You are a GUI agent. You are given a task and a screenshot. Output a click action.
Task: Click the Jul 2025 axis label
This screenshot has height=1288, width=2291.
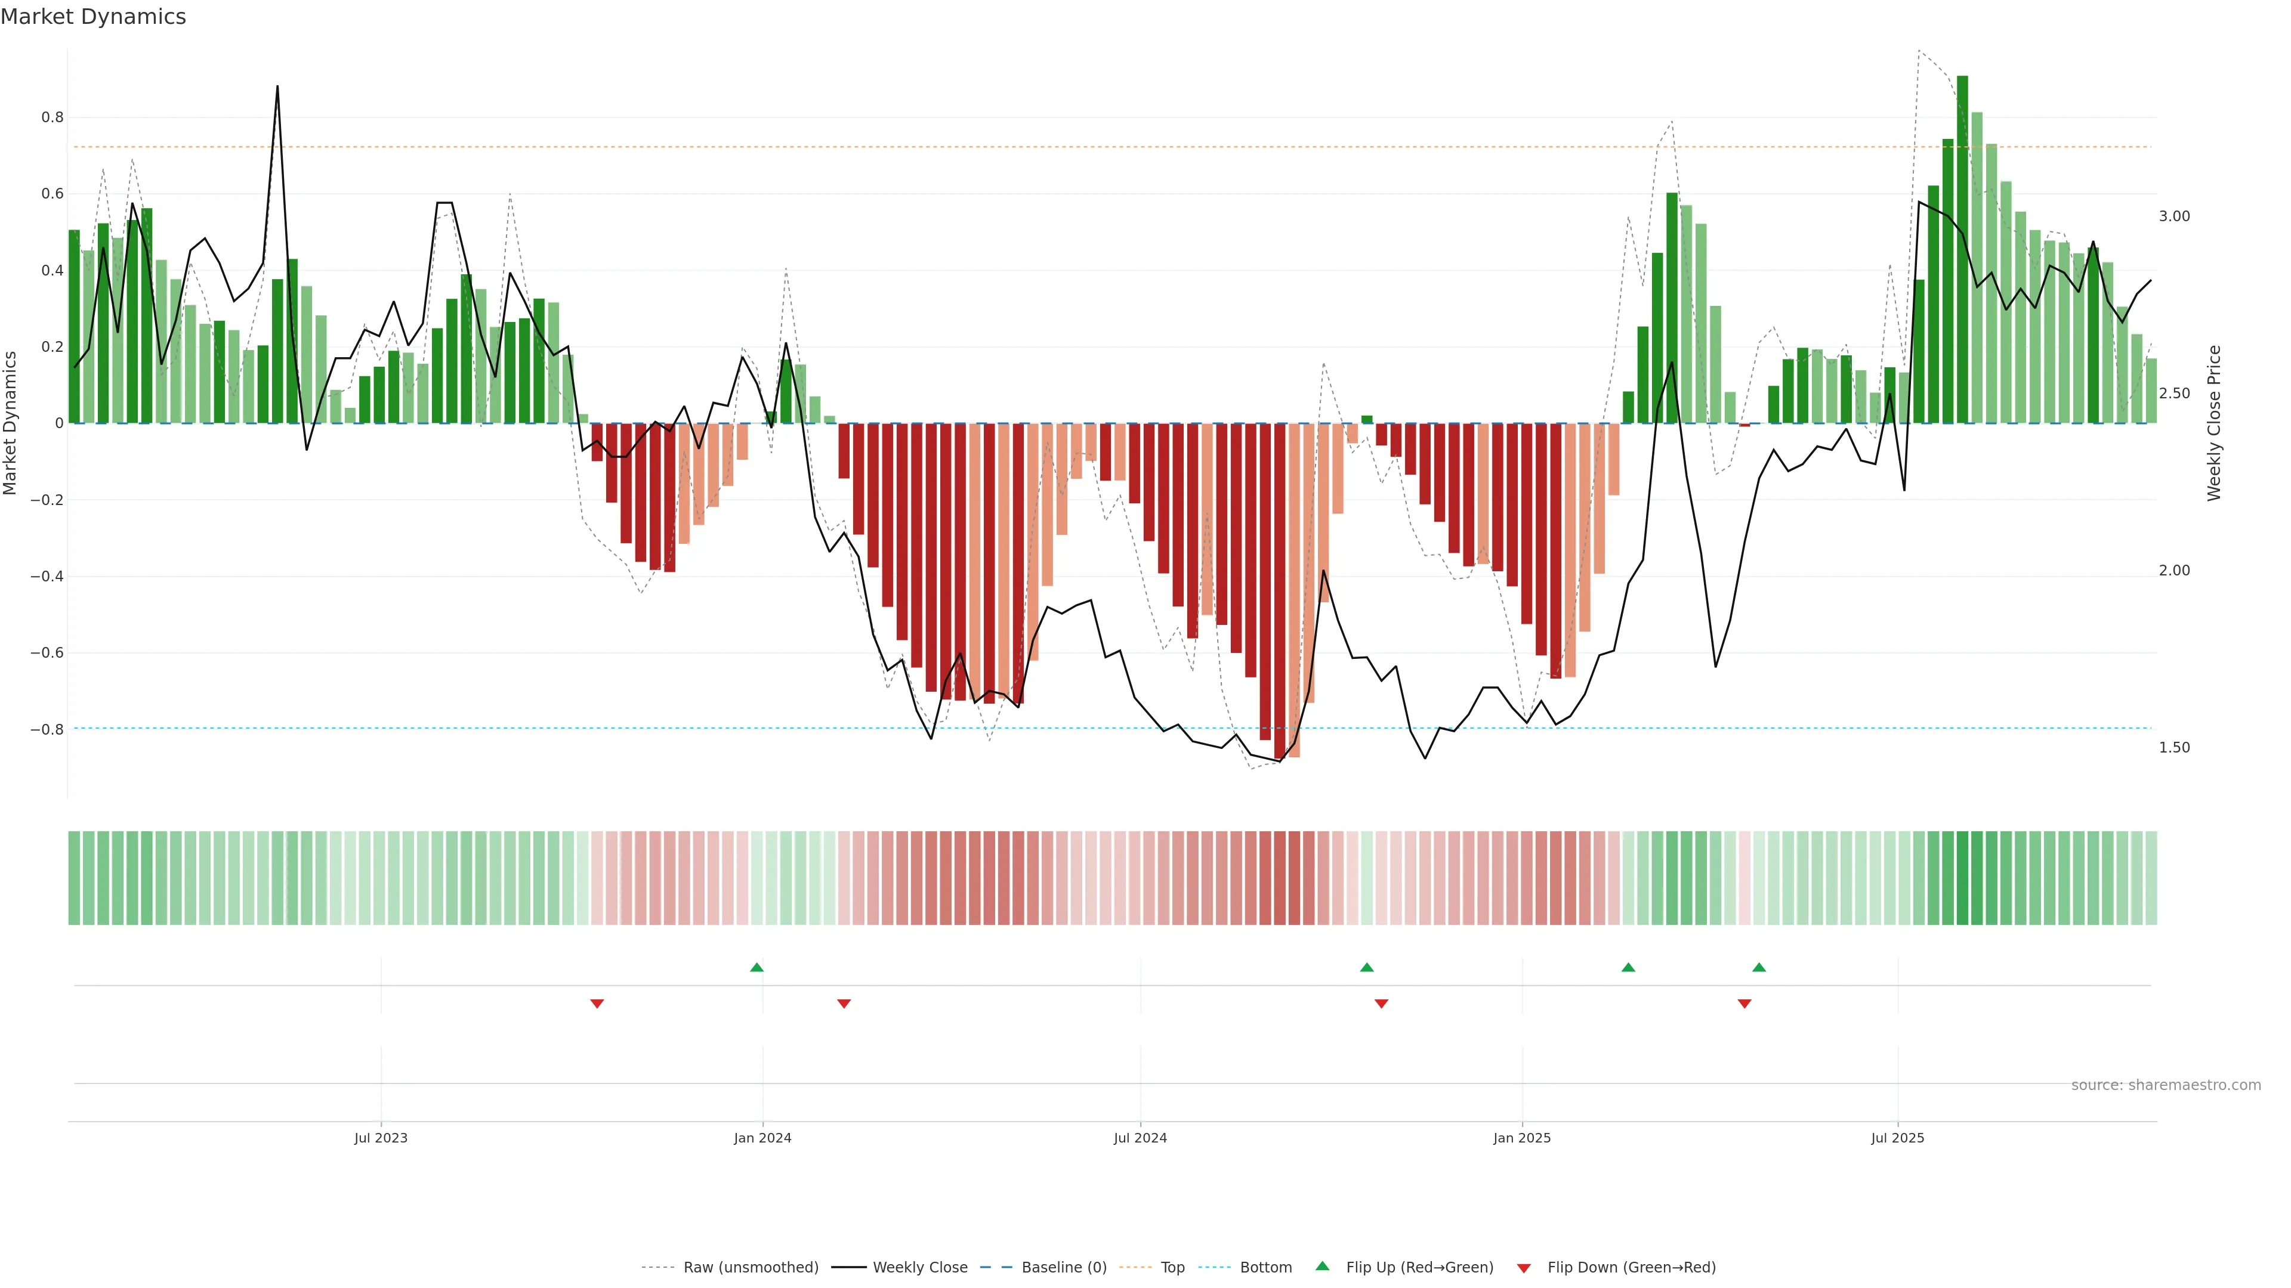click(1897, 1138)
